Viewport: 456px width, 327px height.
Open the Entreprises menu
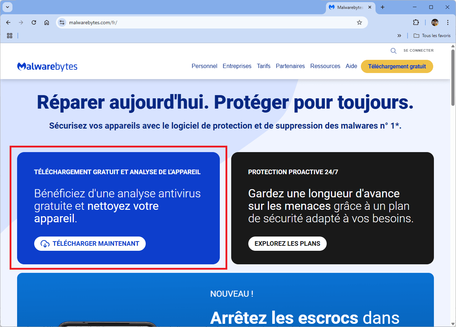(x=237, y=66)
